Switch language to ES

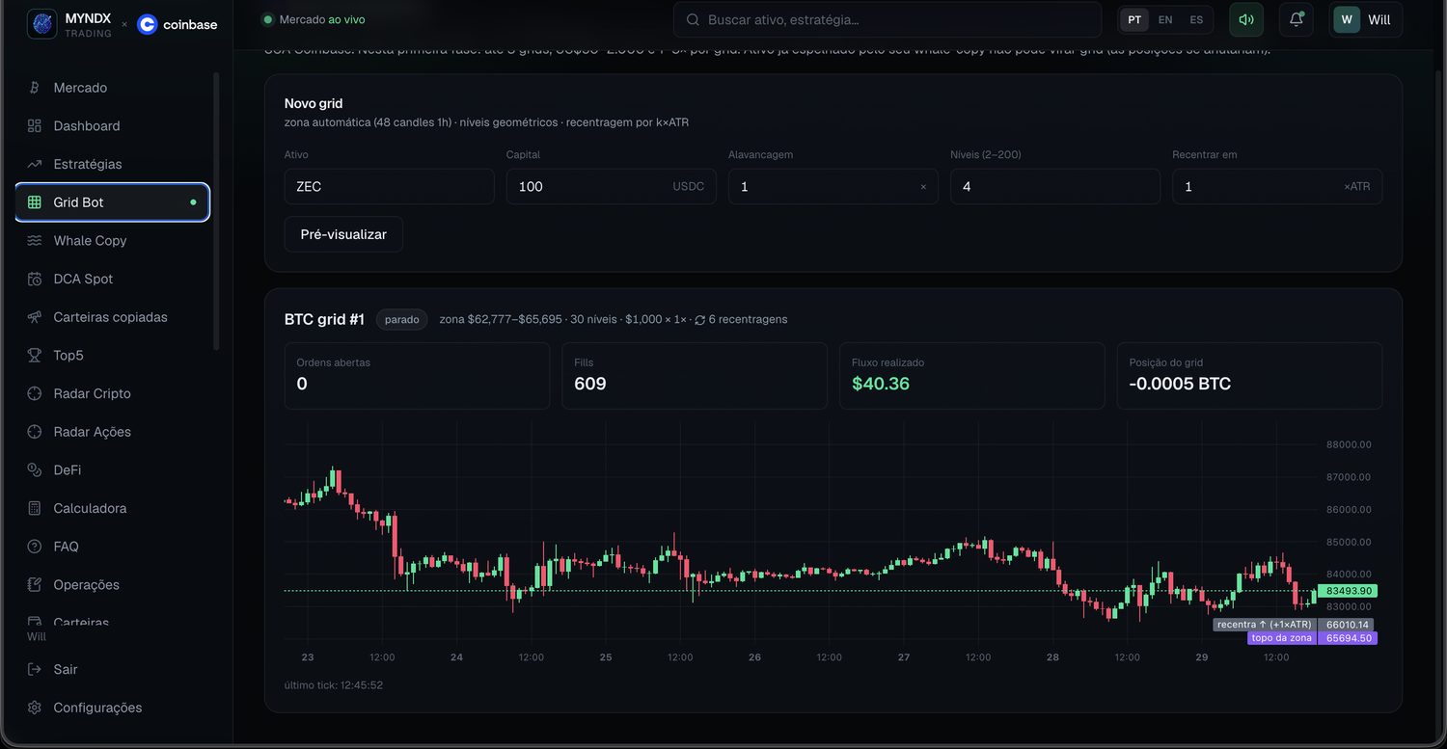coord(1196,19)
